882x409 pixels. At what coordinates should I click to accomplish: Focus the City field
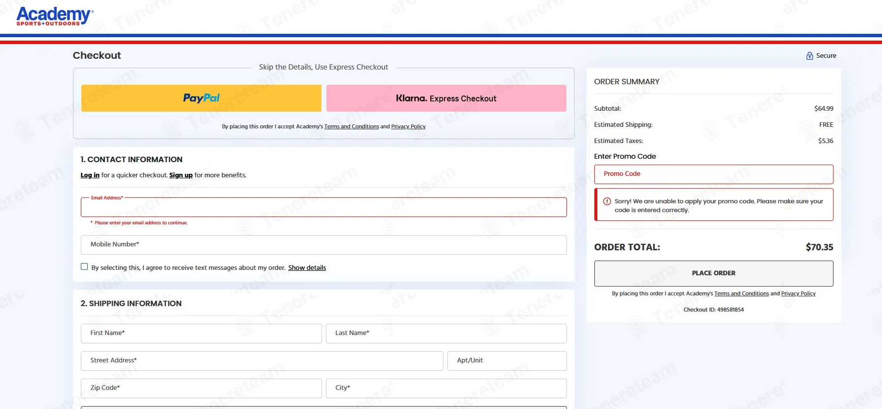click(446, 388)
